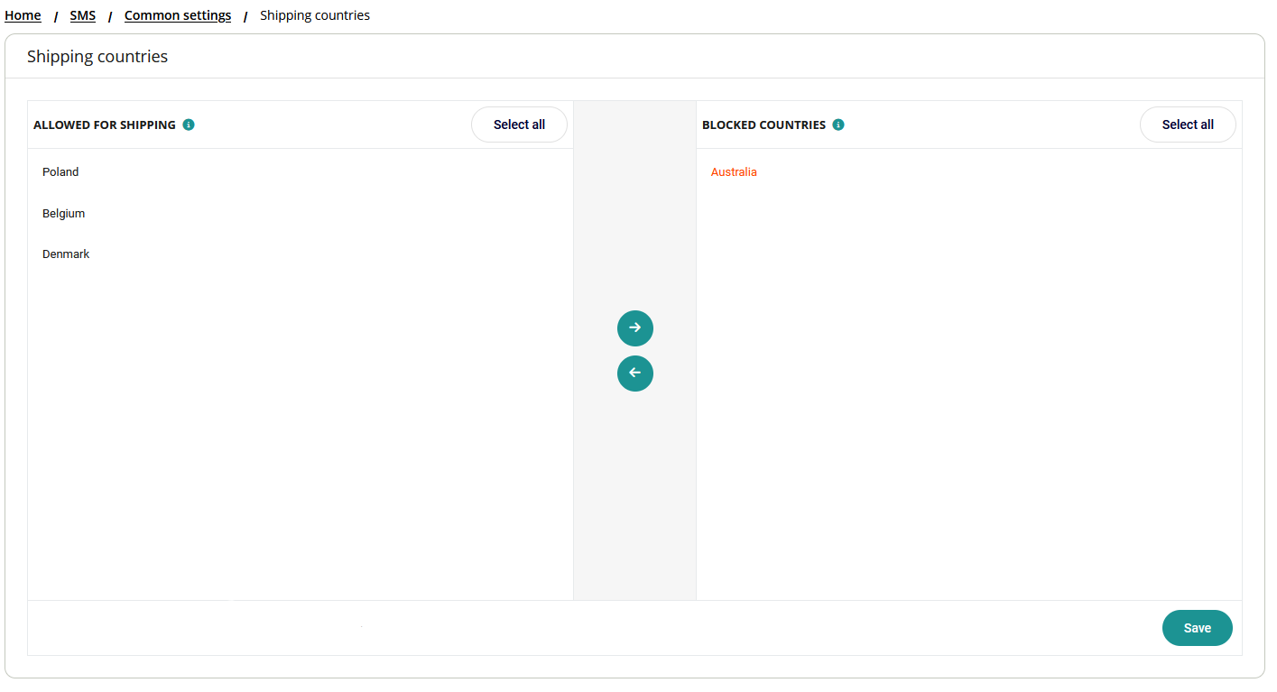1277x692 pixels.
Task: Click the Shipping countries breadcrumb text
Action: pos(314,15)
